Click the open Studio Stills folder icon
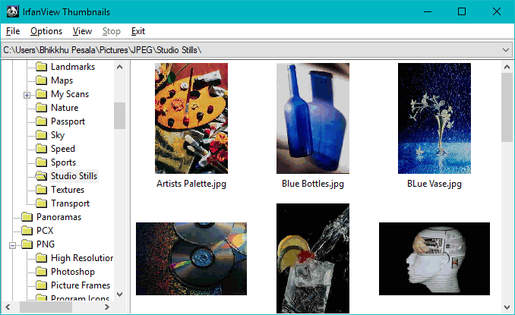 (41, 176)
